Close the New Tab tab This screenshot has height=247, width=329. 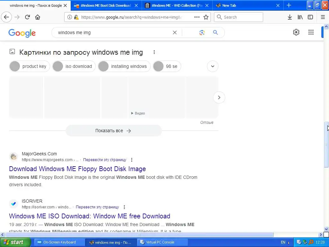click(278, 5)
